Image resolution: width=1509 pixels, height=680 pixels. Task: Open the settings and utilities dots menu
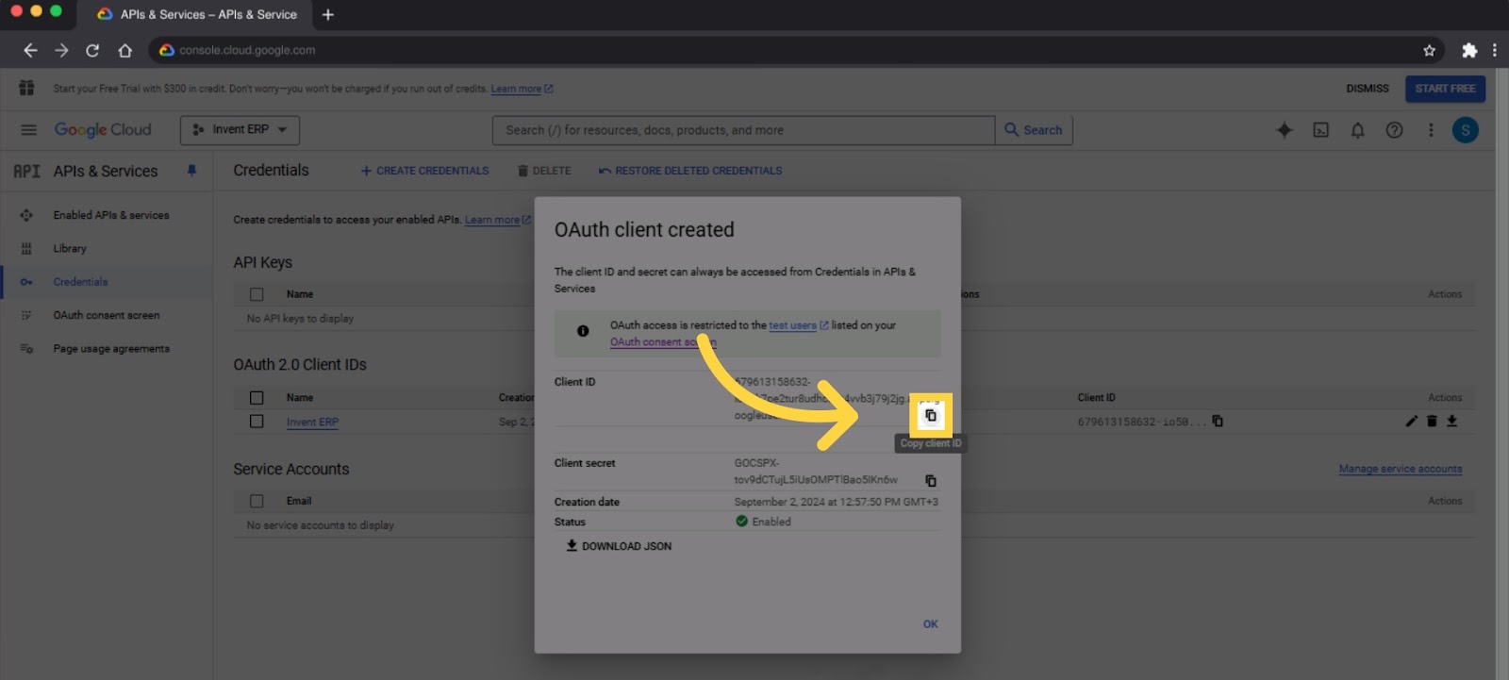pyautogui.click(x=1430, y=130)
